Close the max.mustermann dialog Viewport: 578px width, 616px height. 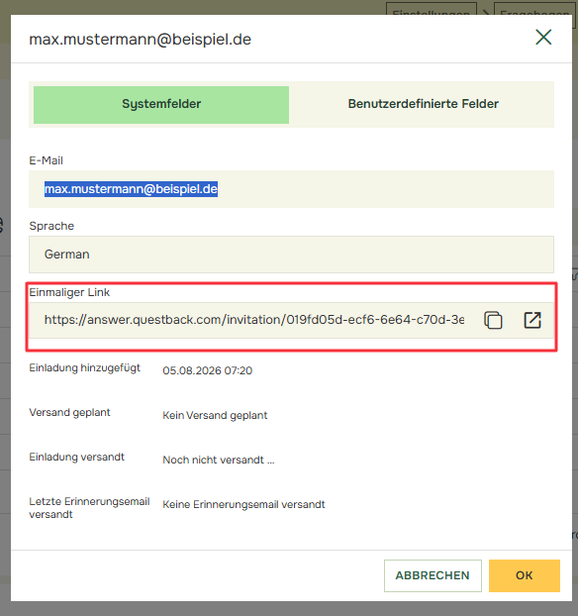click(543, 38)
